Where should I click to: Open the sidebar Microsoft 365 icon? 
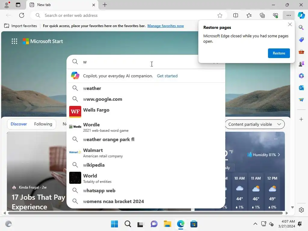301,75
